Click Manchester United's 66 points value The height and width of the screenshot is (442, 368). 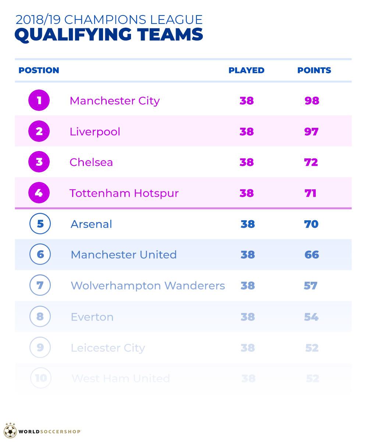tap(312, 255)
